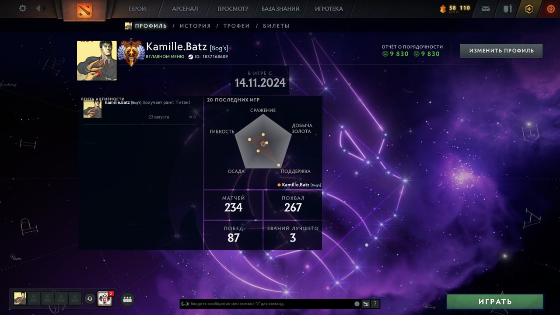This screenshot has width=560, height=315.
Task: Click the ИЗМЕНИТЬ ПРОФИЛЬ button
Action: click(x=501, y=51)
